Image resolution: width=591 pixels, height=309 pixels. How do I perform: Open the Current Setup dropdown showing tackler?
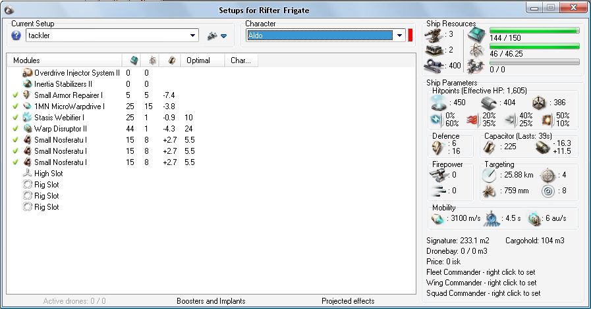[x=112, y=36]
